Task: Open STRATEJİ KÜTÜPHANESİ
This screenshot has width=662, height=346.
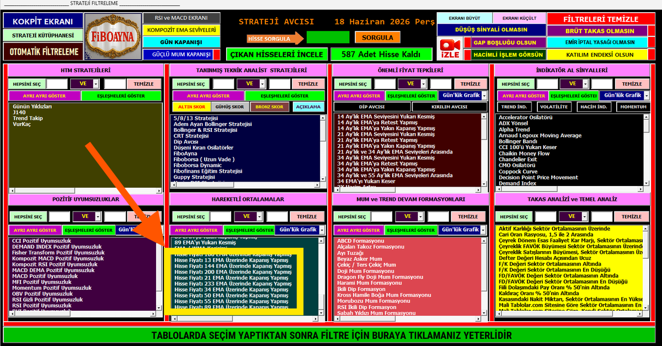Action: coord(42,35)
